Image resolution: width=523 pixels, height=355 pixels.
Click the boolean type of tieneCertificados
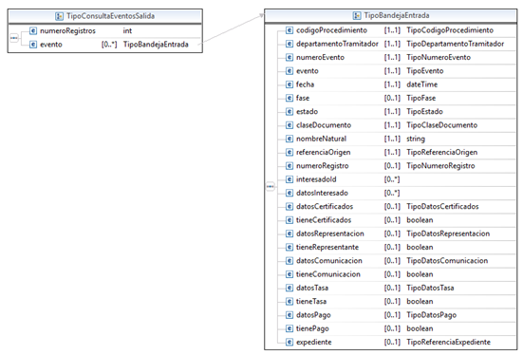coord(420,220)
